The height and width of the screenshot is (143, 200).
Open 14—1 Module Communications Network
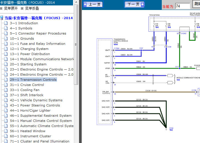[42, 59]
